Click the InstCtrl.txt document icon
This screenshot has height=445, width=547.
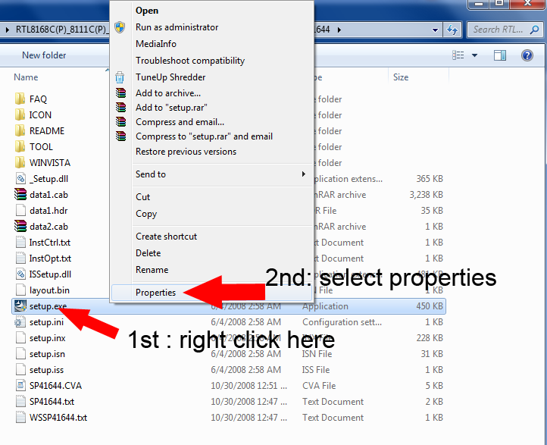20,243
